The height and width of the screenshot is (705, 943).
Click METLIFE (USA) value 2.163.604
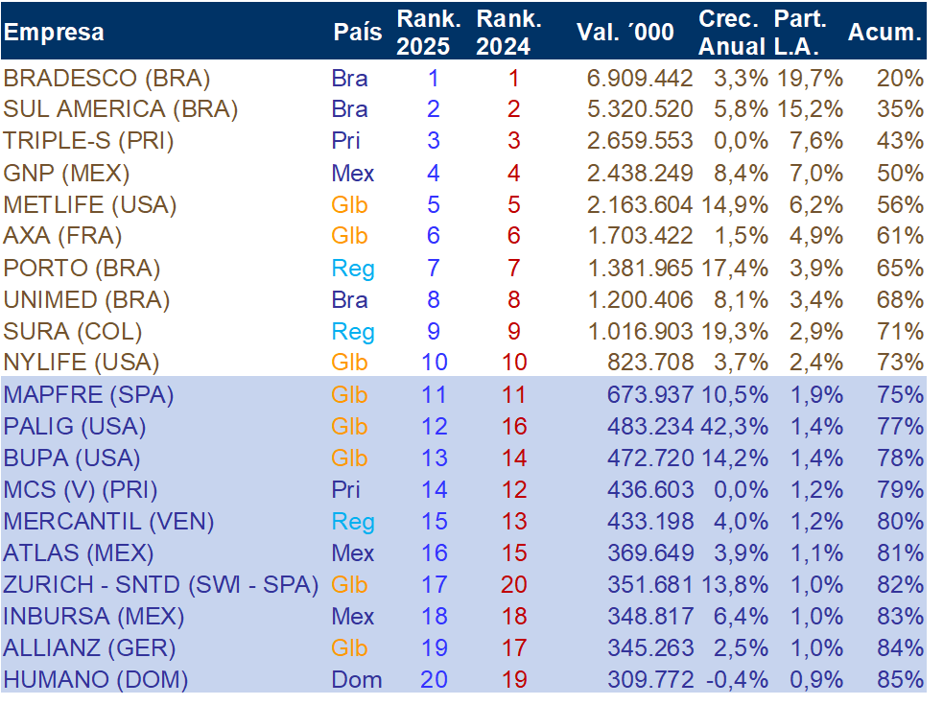tap(640, 204)
